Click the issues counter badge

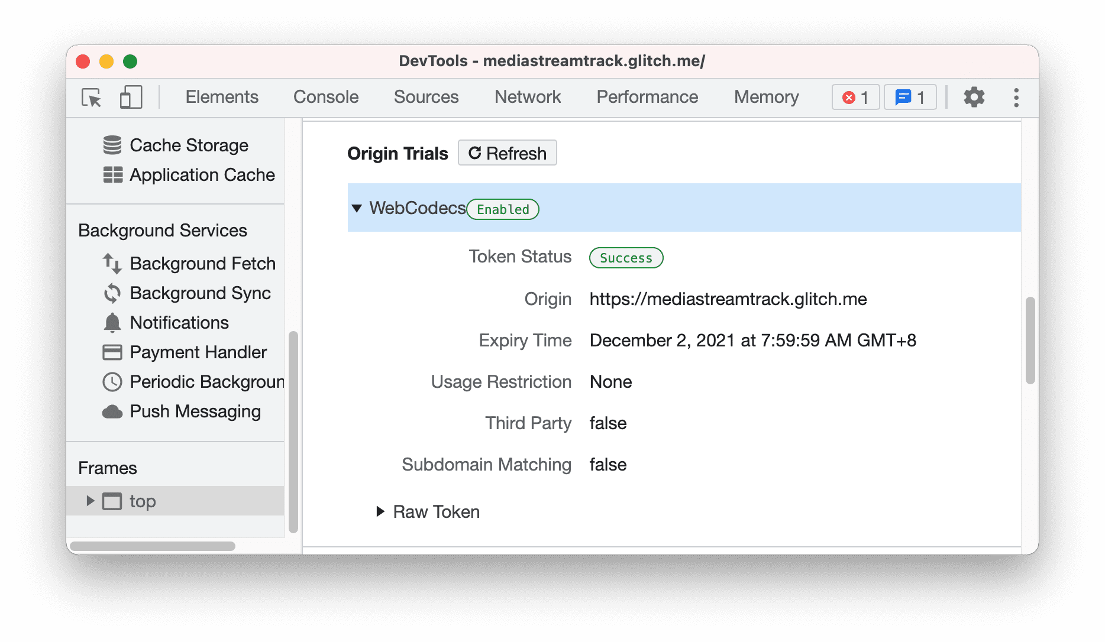[910, 98]
